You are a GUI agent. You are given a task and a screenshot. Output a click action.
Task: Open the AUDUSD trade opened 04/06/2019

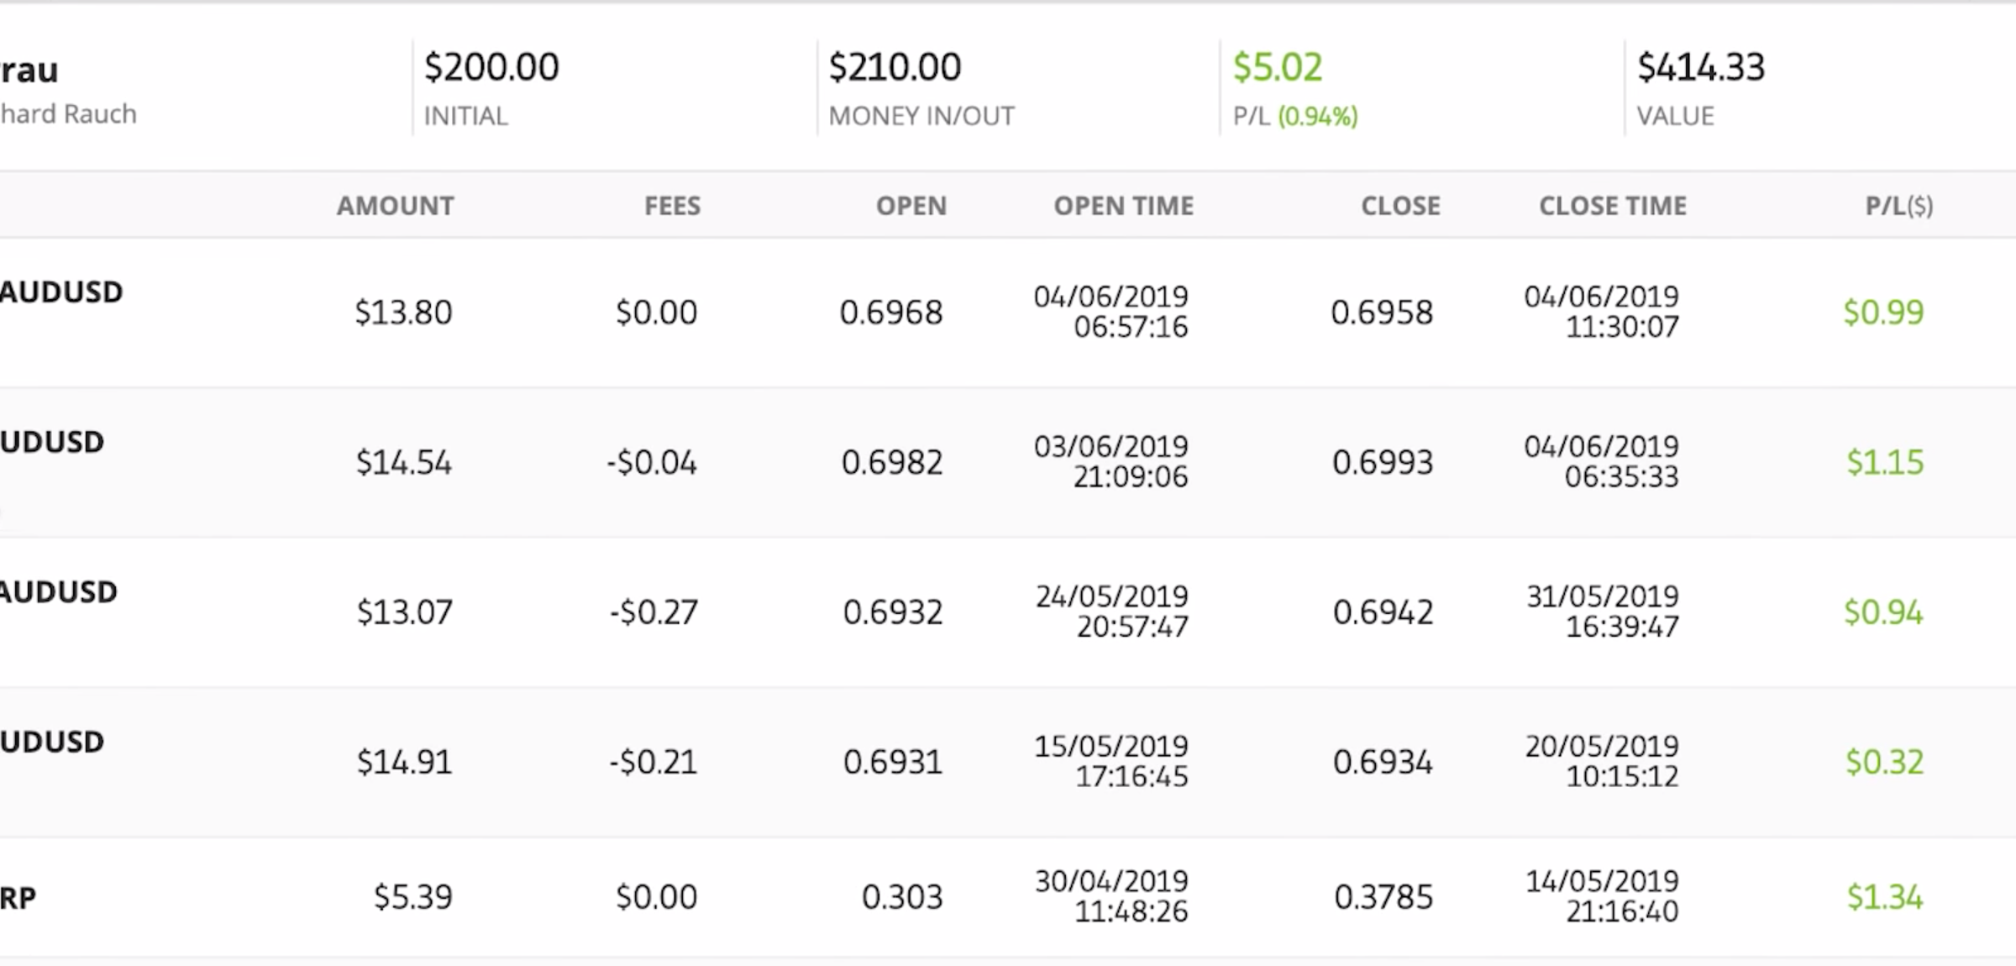tap(61, 292)
